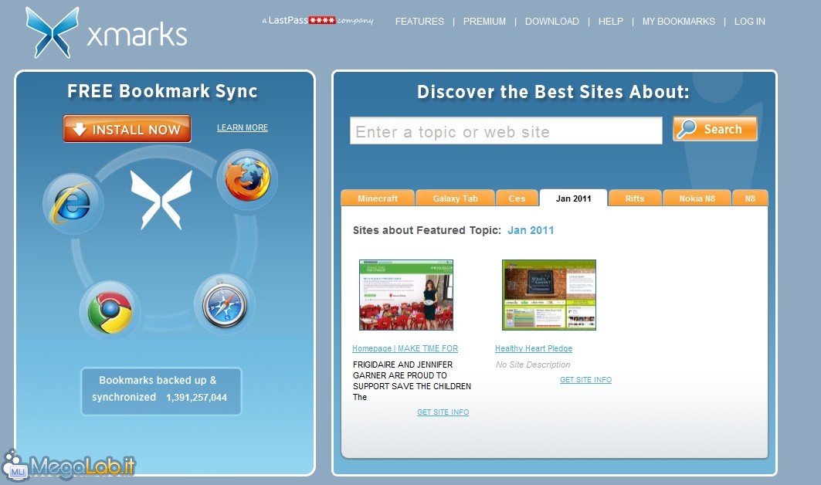Click the white Xmarks logo in the sync circle
Screen dimensions: 821x485
tap(161, 200)
